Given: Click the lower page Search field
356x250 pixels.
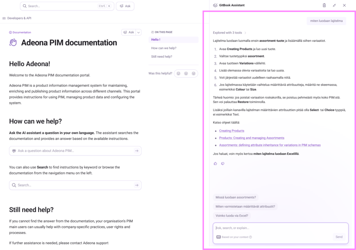Looking at the screenshot, I should (x=75, y=185).
